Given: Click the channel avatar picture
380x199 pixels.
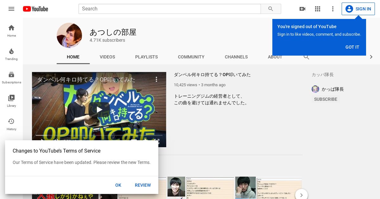Looking at the screenshot, I should click(x=69, y=35).
